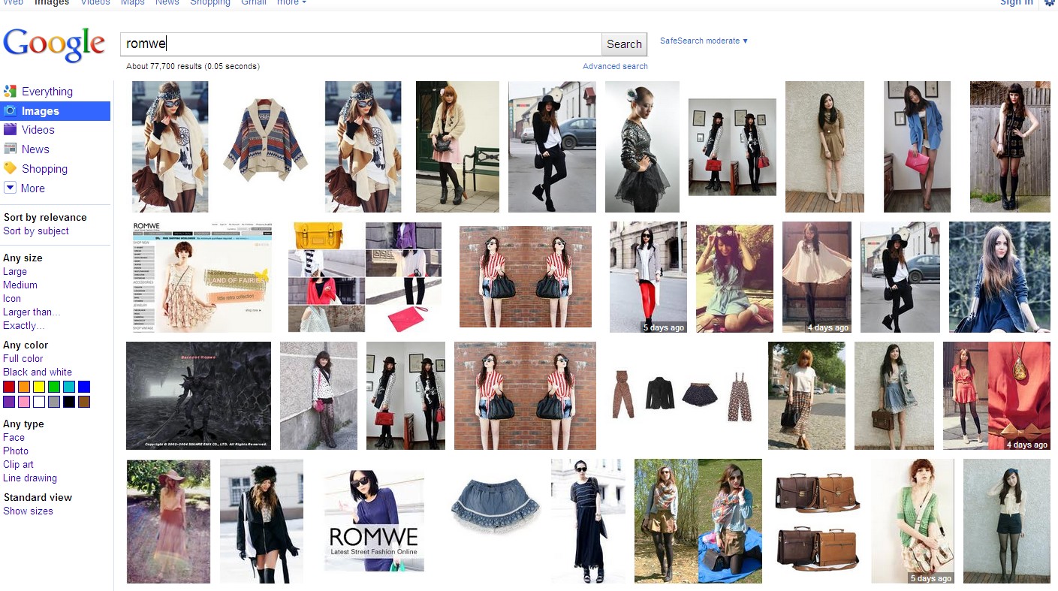Click the camera icon beside sidebar Images

pos(10,111)
